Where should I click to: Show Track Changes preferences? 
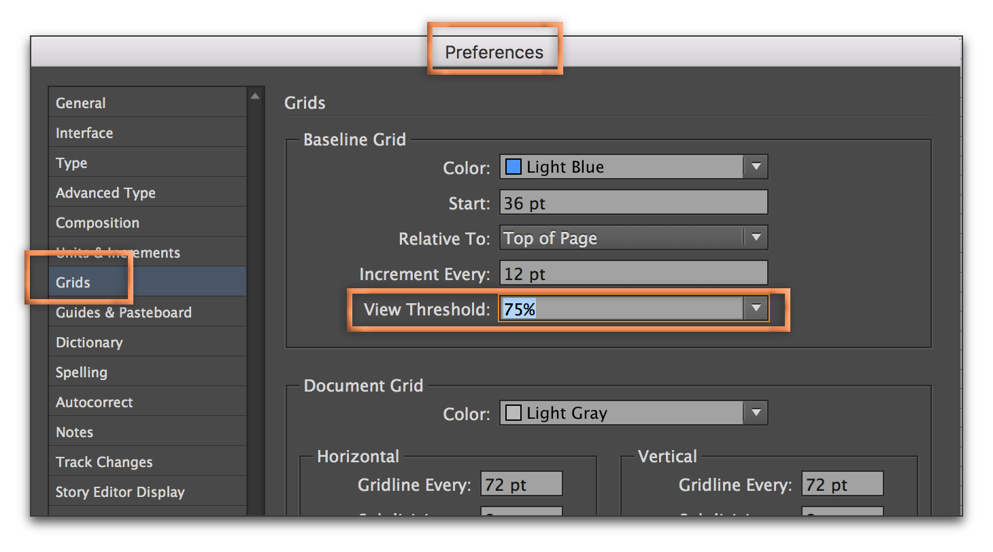[104, 462]
